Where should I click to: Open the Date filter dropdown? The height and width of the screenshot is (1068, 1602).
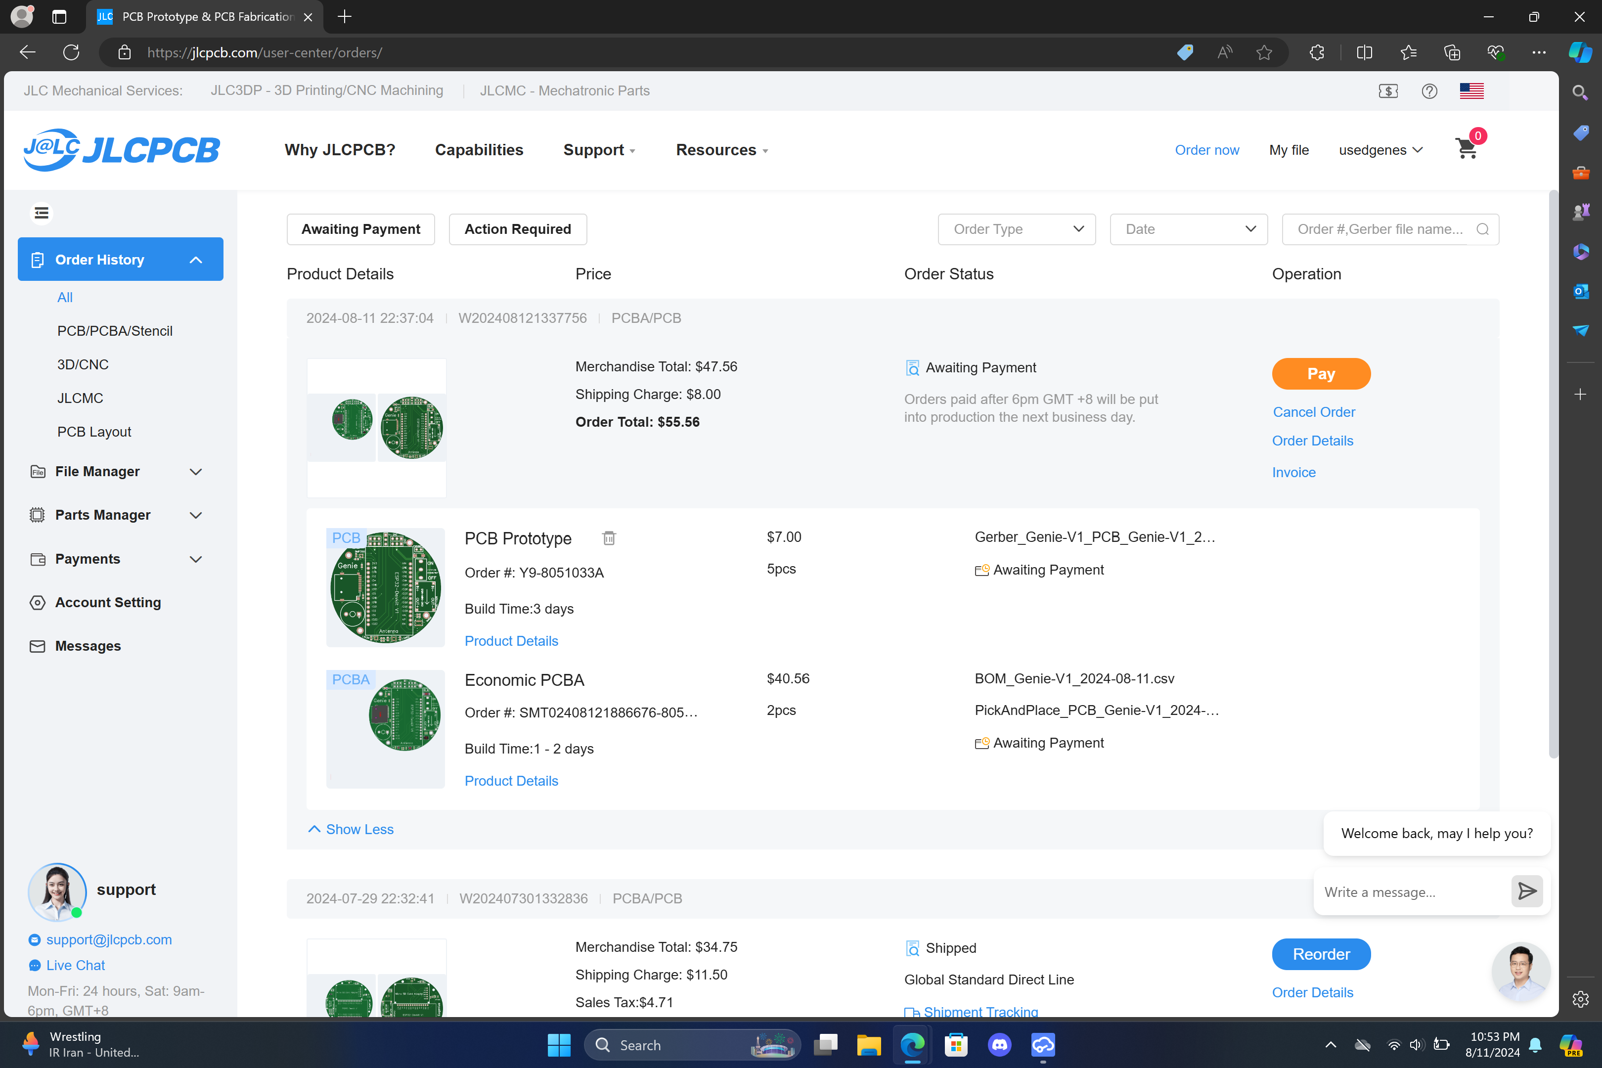pos(1188,229)
